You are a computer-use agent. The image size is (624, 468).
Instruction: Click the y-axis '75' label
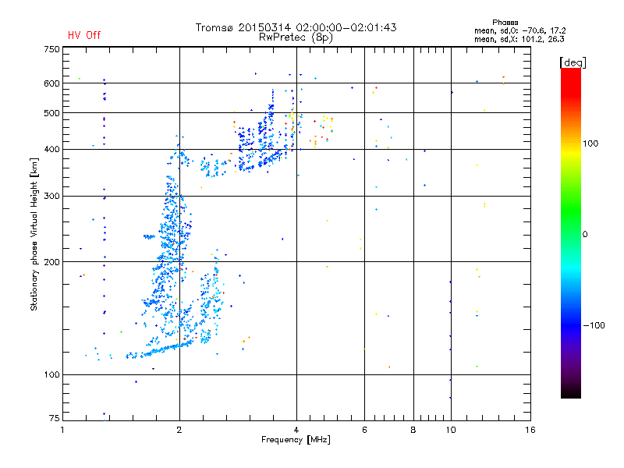(x=55, y=418)
